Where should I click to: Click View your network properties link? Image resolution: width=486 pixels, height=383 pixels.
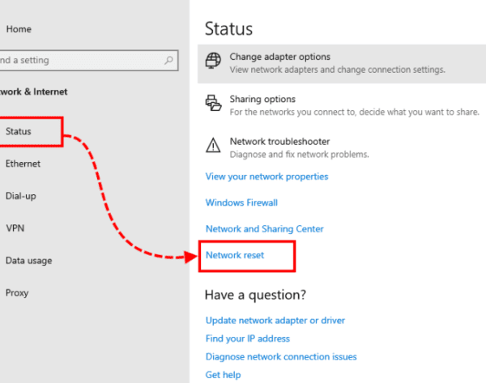click(x=266, y=177)
